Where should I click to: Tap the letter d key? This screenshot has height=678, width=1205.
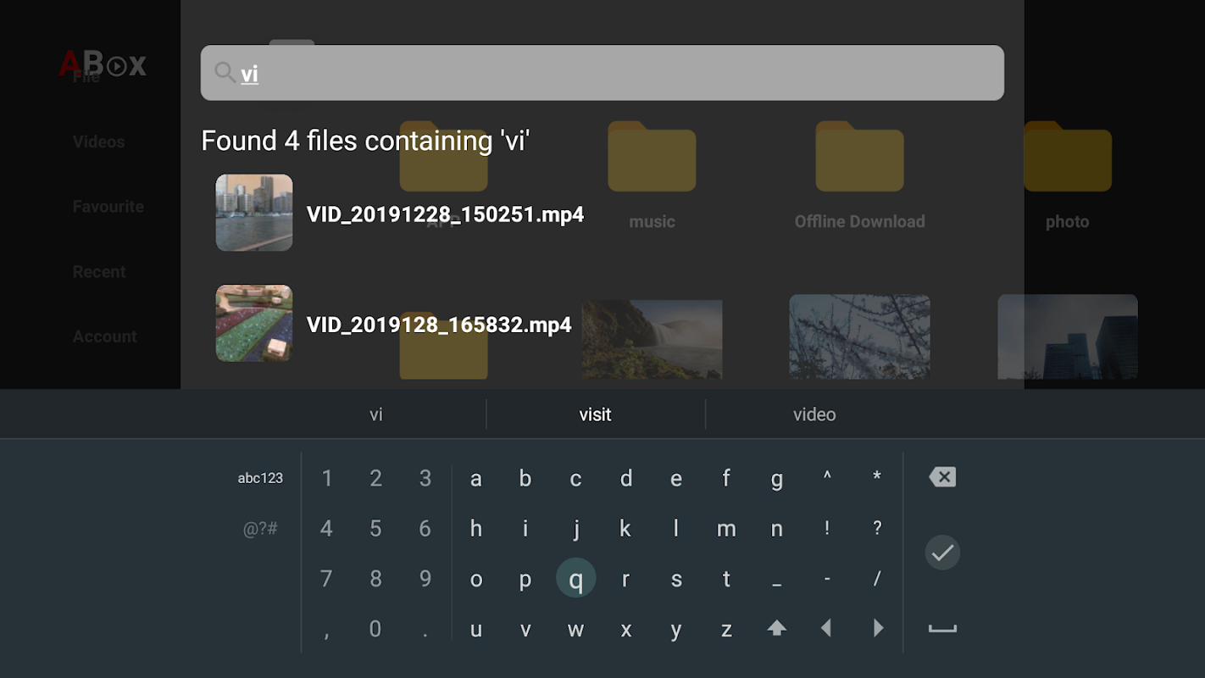click(626, 479)
